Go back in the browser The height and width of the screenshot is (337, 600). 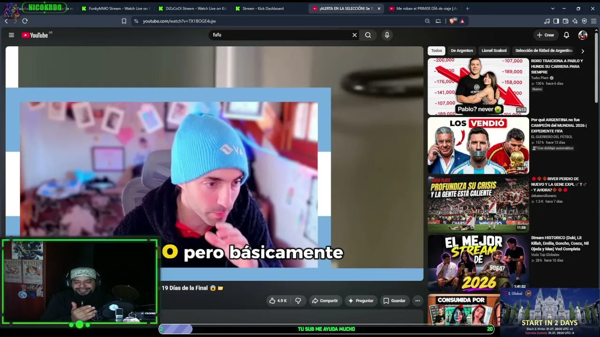click(6, 21)
